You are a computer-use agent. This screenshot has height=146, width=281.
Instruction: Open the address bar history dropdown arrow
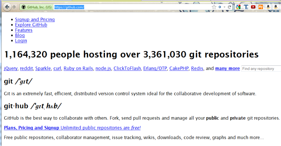click(224, 7)
